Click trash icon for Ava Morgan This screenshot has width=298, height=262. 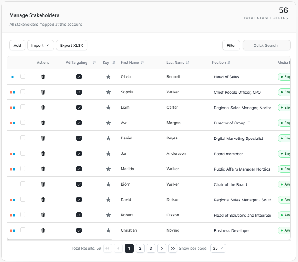[x=43, y=123]
